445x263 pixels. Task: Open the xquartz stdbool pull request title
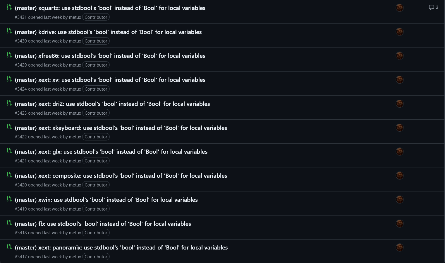tap(110, 8)
